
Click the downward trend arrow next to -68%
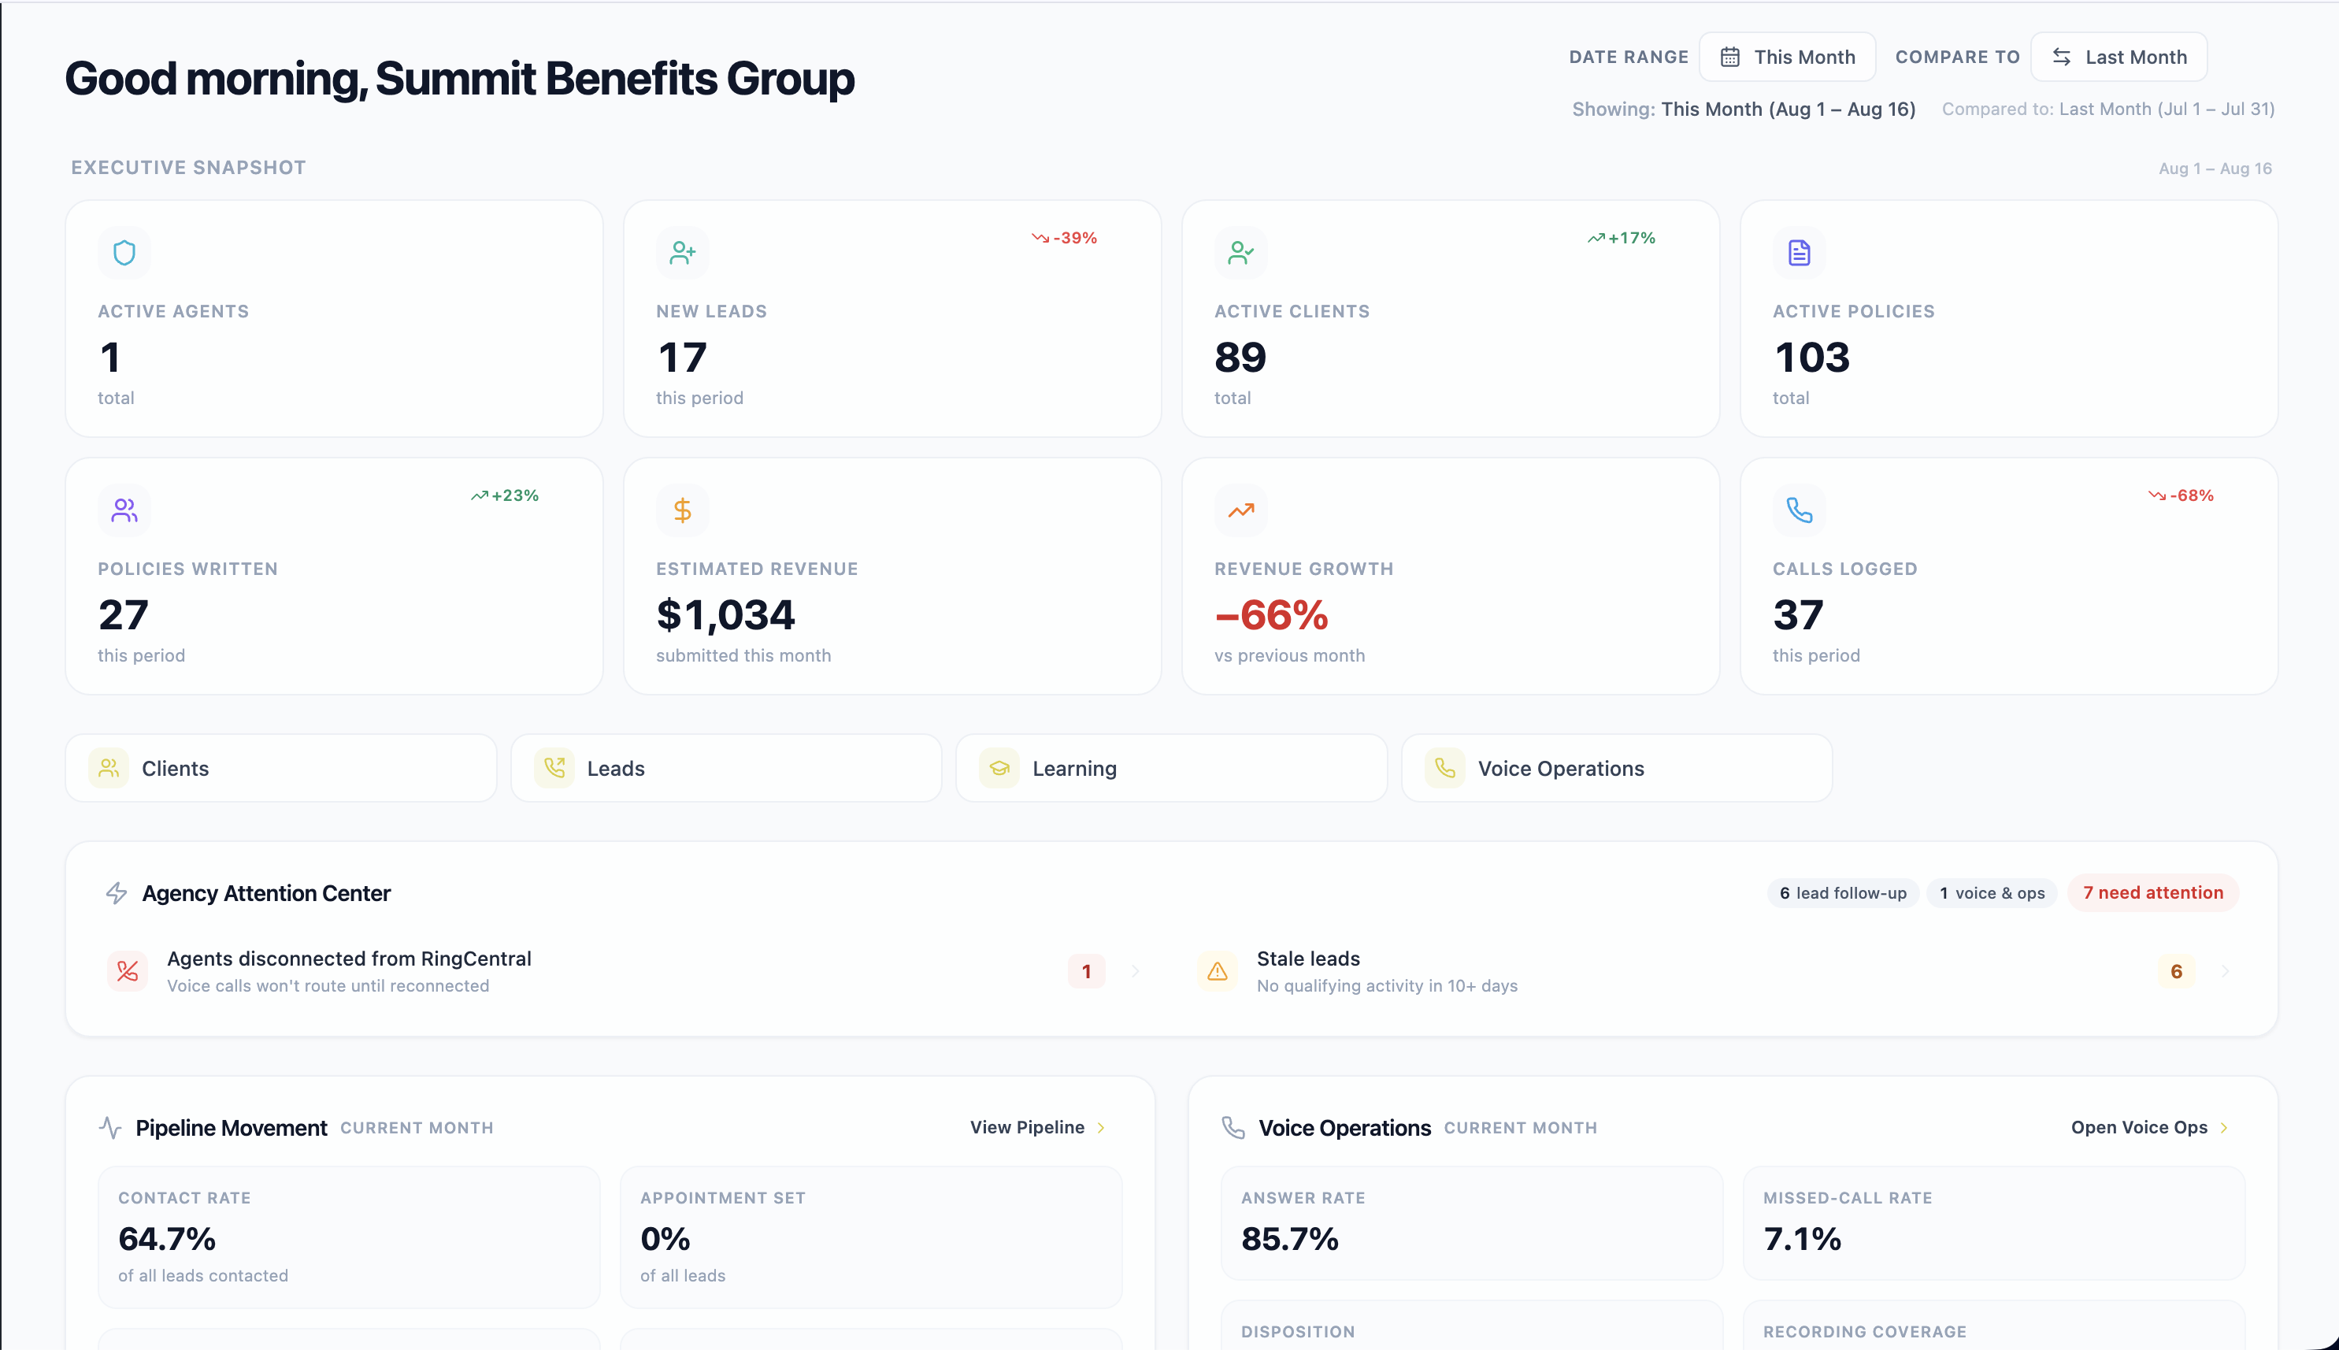[2156, 496]
